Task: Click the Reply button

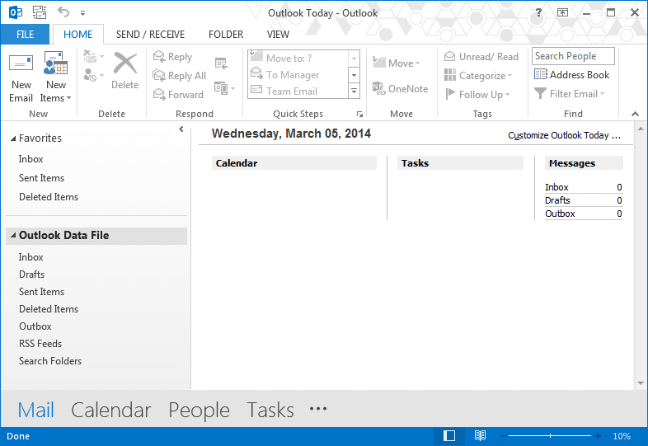Action: pos(172,57)
